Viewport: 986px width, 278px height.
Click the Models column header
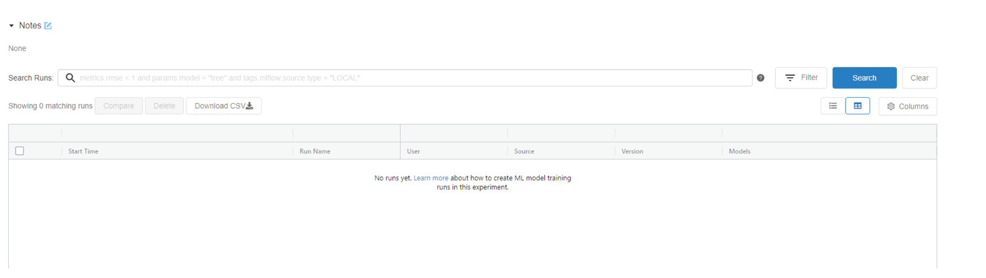tap(739, 151)
